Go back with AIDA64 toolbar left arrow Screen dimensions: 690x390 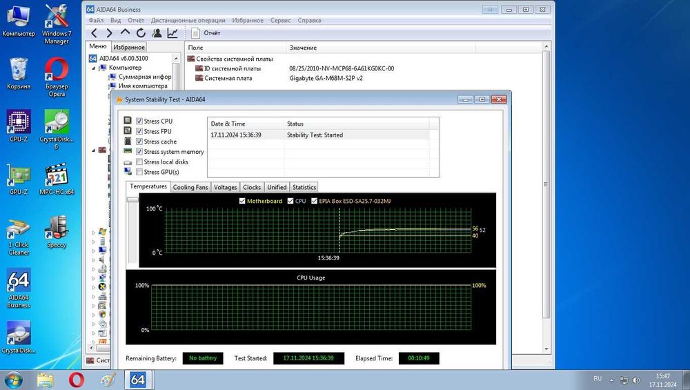[94, 33]
